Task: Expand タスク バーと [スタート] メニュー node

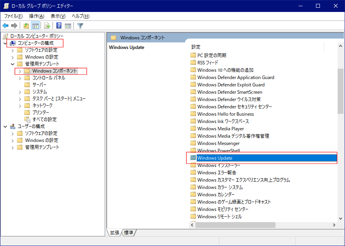Action: click(20, 99)
